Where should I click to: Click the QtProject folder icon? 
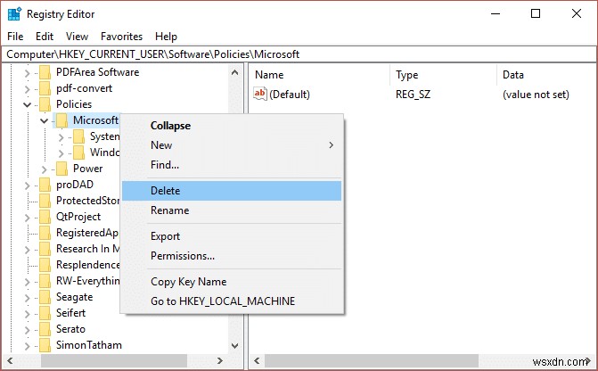(45, 217)
